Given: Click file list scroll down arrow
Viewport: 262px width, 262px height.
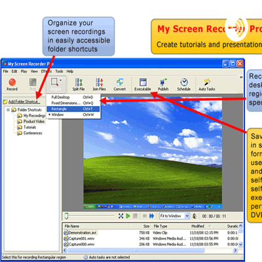Looking at the screenshot, I should pyautogui.click(x=240, y=244).
